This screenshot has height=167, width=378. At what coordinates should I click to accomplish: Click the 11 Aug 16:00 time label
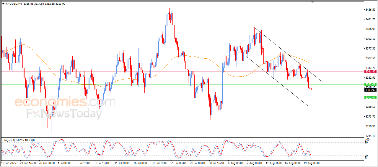point(274,163)
